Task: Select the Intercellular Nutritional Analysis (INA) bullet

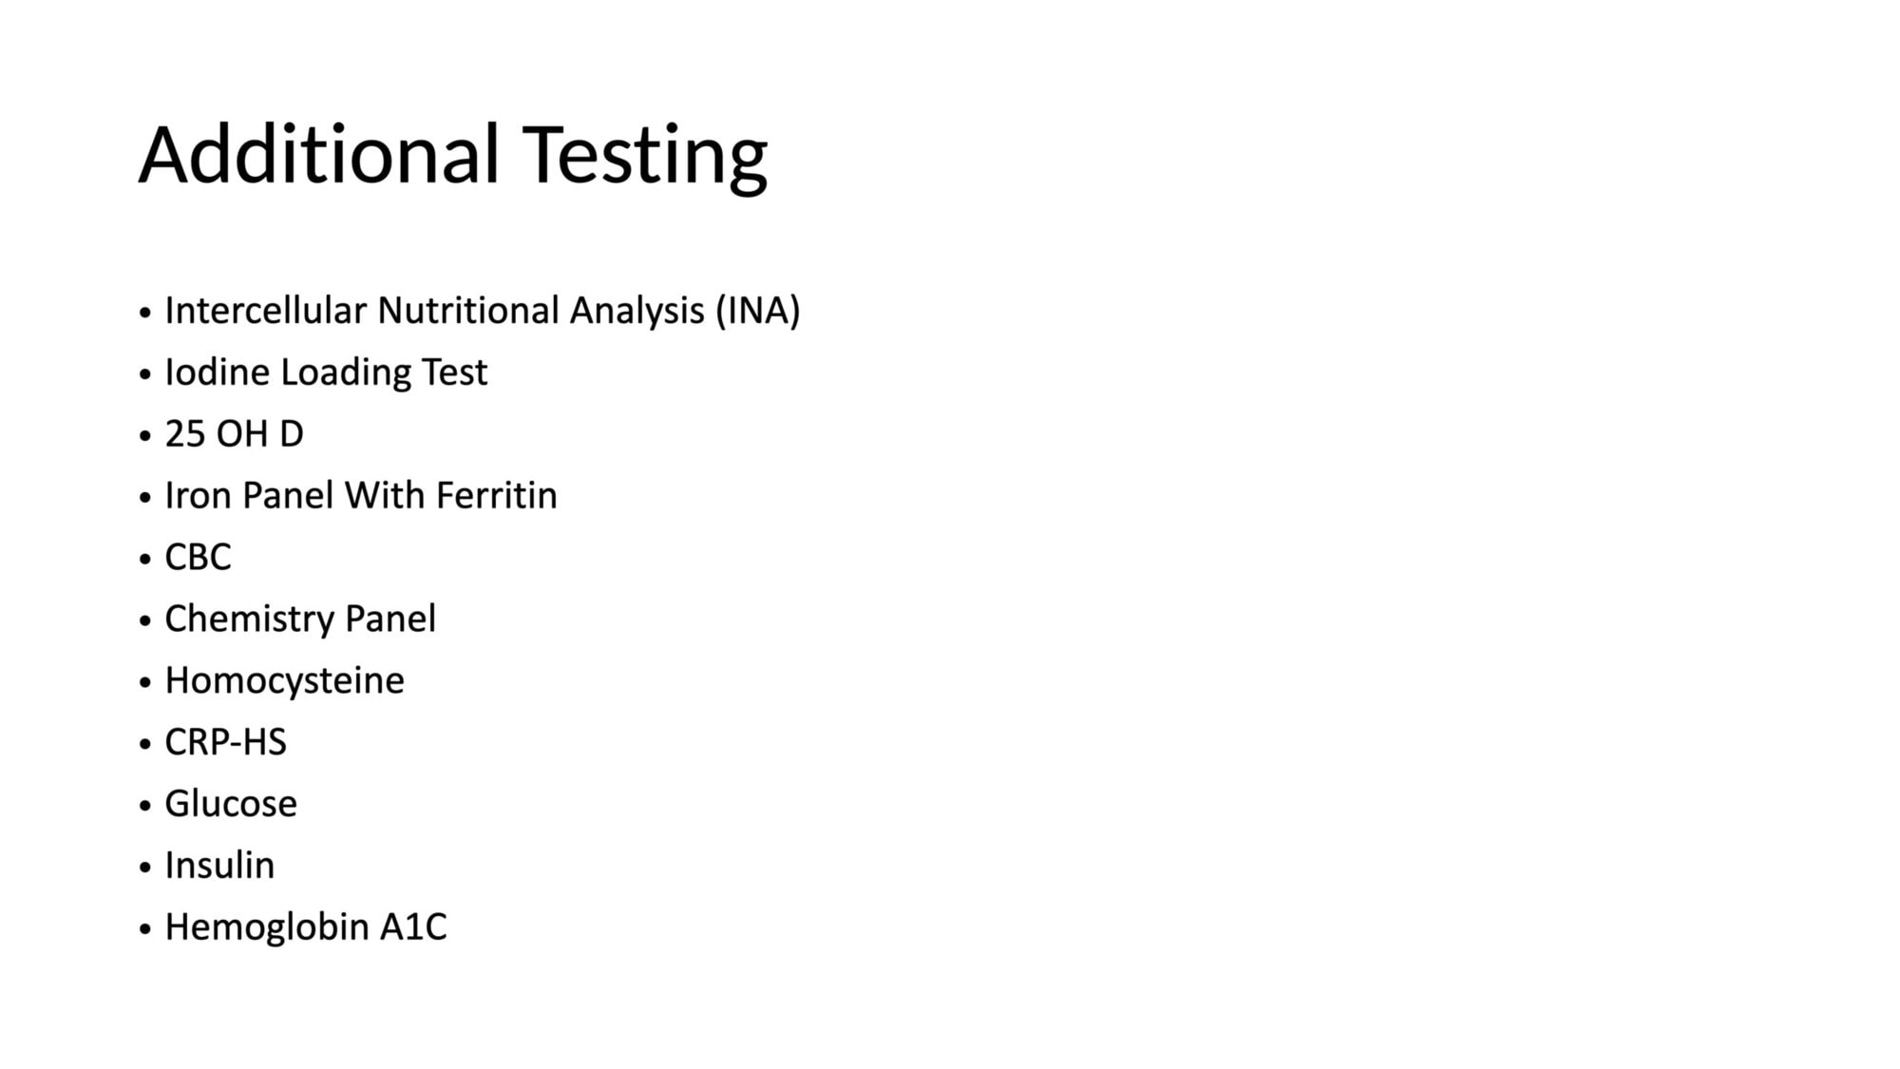Action: pyautogui.click(x=483, y=312)
